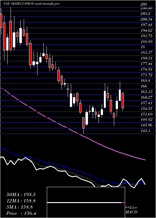Click the 200.34 price axis label
Image resolution: width=156 pixels, height=218 pixels.
[x=147, y=19]
